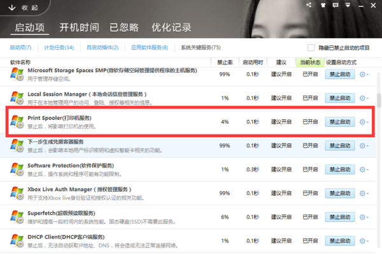Click the share icon in title bar
The height and width of the screenshot is (255, 382).
pyautogui.click(x=309, y=5)
